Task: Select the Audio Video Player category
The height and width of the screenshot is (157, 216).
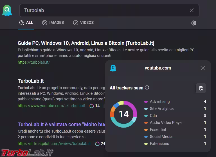Action: click(x=175, y=123)
